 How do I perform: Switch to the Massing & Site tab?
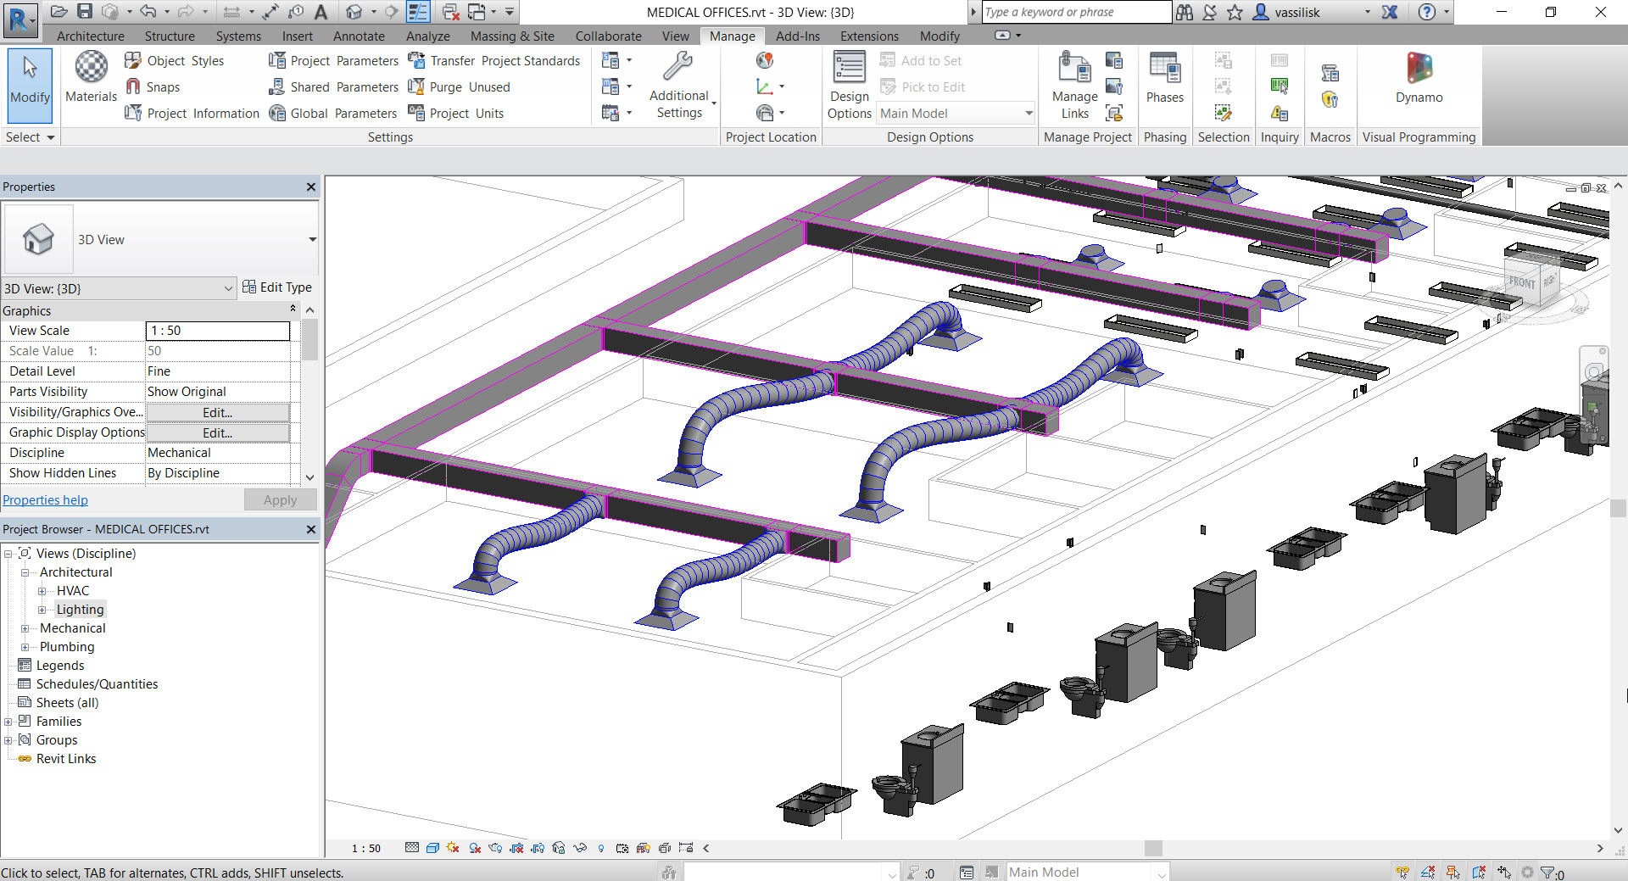click(x=512, y=36)
